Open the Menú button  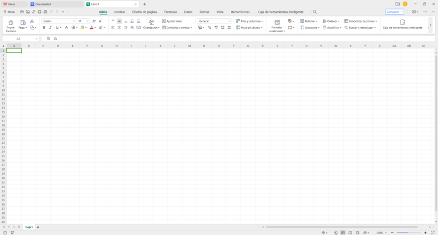(x=9, y=12)
